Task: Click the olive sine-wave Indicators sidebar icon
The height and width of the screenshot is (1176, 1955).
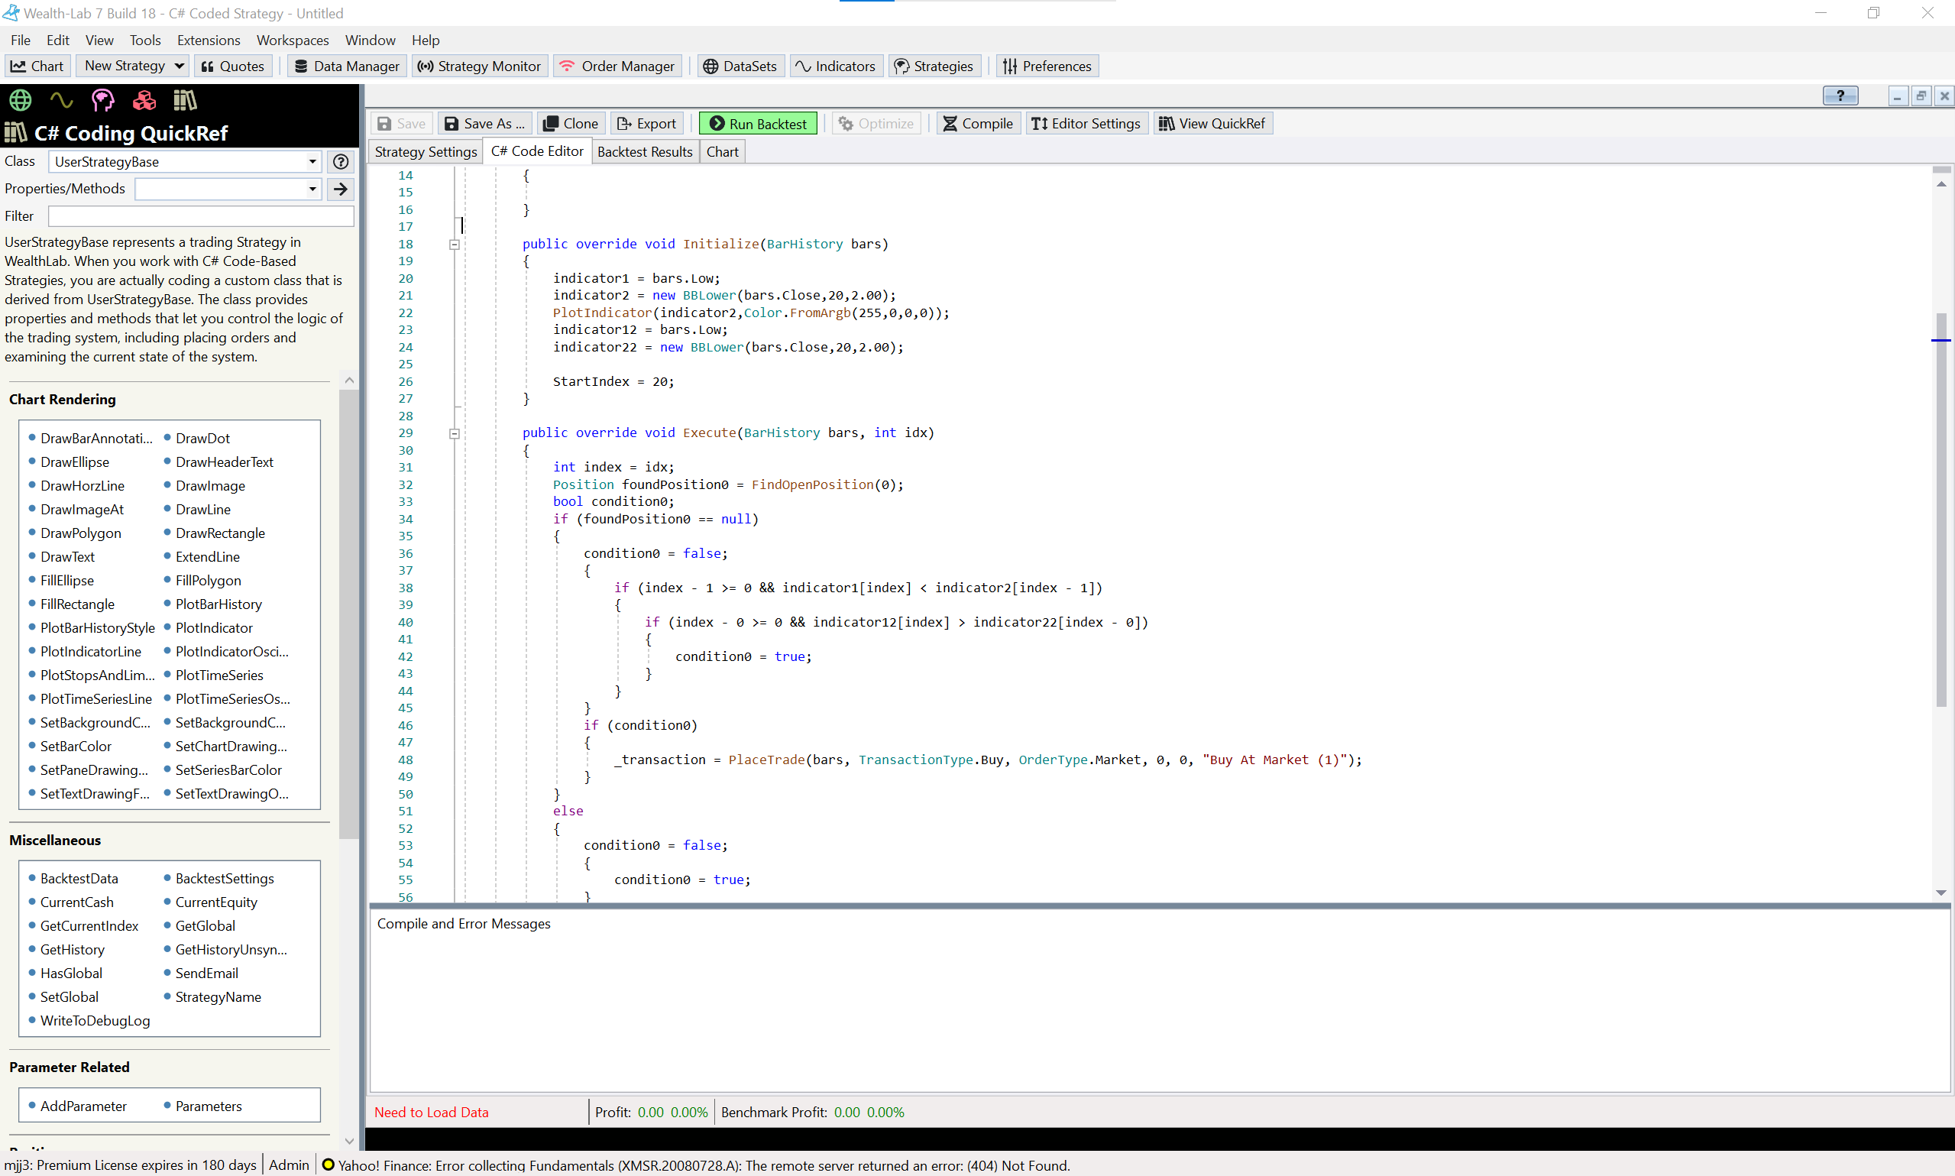Action: [x=62, y=100]
